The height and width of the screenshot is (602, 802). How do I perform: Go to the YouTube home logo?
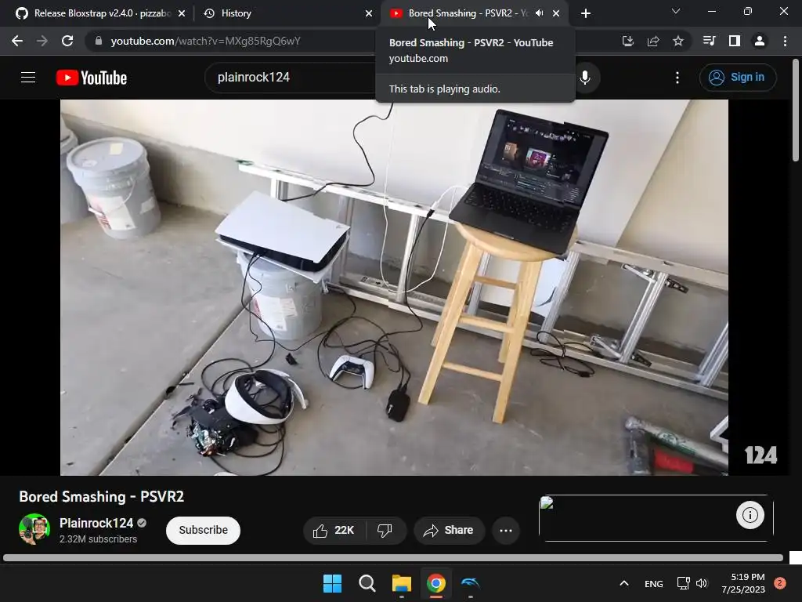(x=92, y=78)
